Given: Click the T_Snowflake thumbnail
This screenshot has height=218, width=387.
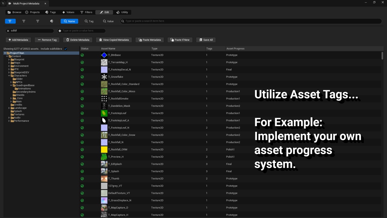Looking at the screenshot, I should point(104,77).
